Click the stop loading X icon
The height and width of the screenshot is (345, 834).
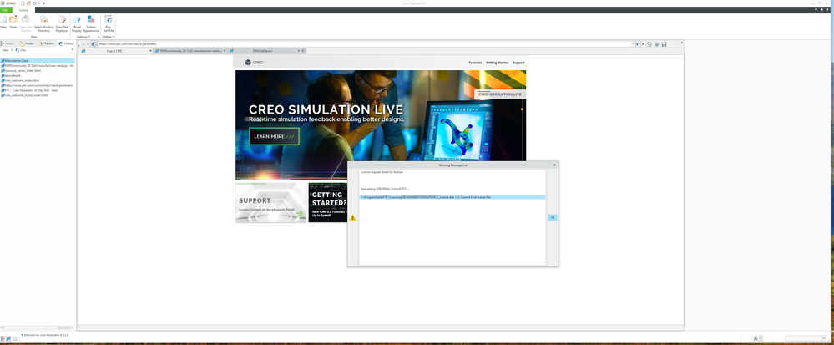(x=643, y=43)
